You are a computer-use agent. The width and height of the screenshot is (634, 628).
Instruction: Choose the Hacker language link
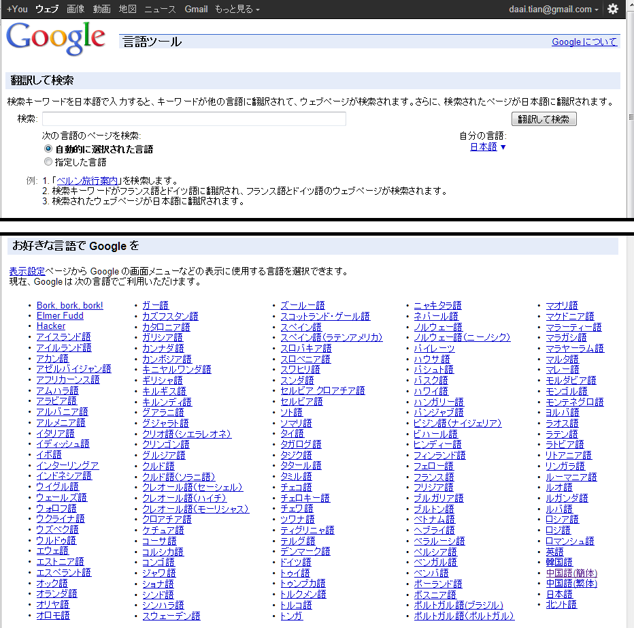coord(51,326)
